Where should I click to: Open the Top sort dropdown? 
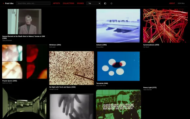94,3
